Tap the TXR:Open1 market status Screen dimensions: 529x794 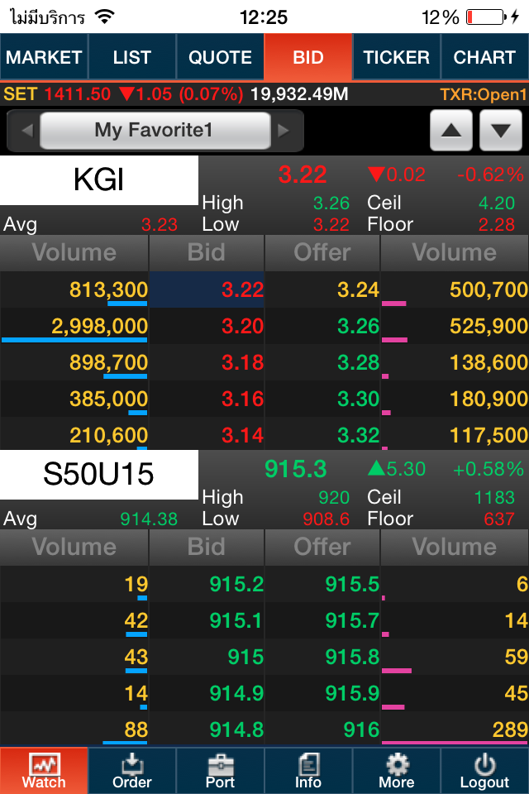pyautogui.click(x=483, y=94)
